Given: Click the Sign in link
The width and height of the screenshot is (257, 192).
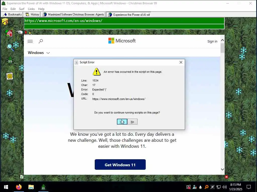Looking at the screenshot, I should tap(212, 41).
